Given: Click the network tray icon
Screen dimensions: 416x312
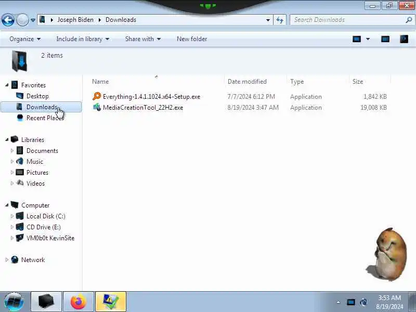Looking at the screenshot, I should [363, 302].
